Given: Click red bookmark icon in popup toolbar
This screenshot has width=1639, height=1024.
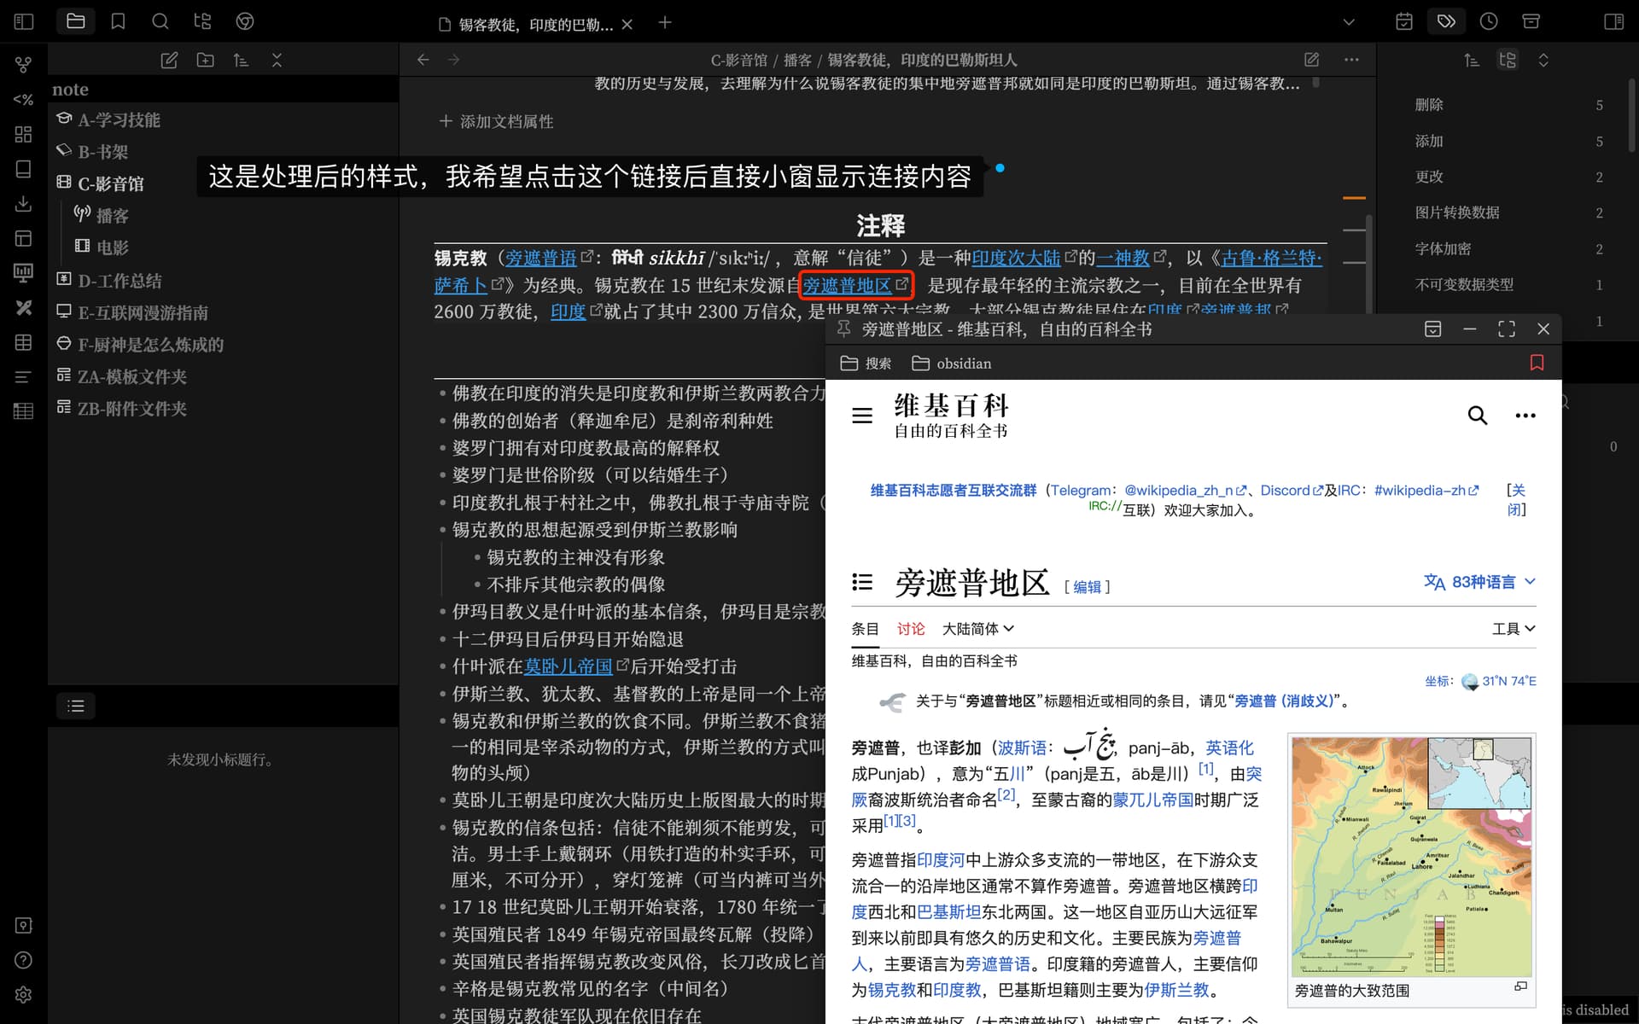Looking at the screenshot, I should [1537, 364].
